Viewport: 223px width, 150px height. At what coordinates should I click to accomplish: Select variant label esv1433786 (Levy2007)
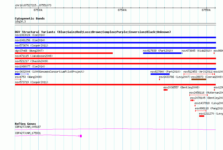(175, 77)
